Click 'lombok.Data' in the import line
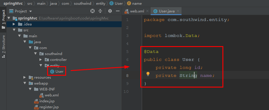 181,36
